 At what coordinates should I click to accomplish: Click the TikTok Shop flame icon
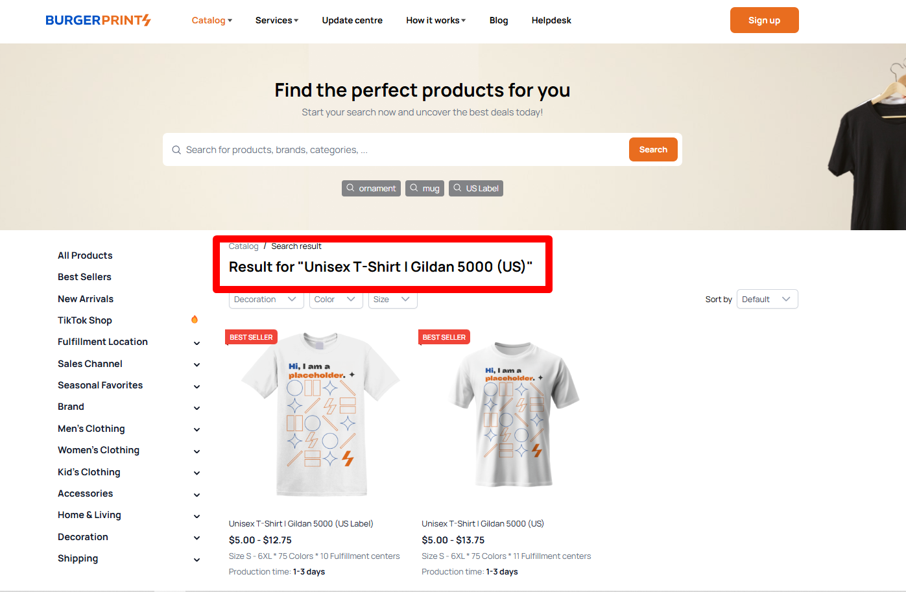(195, 320)
